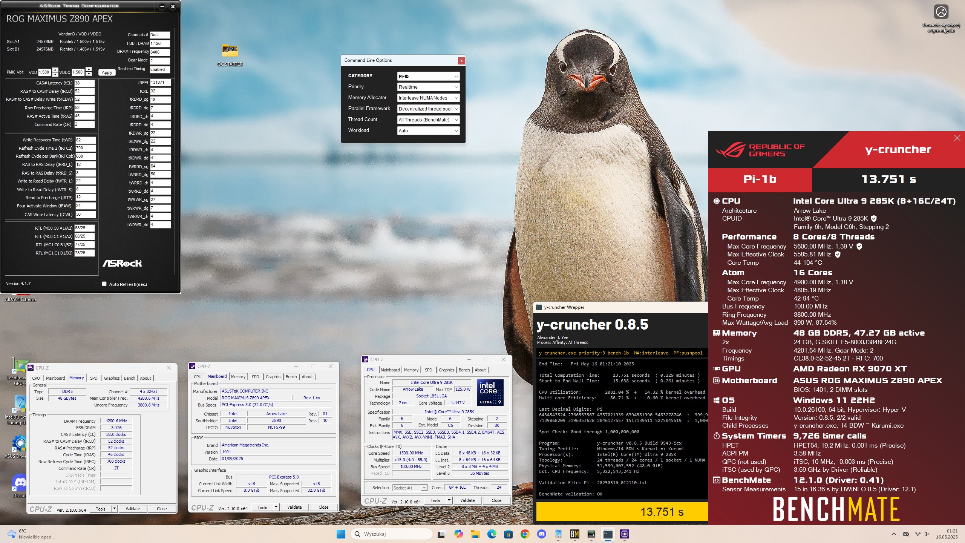Open Discord from the taskbar

(541, 534)
